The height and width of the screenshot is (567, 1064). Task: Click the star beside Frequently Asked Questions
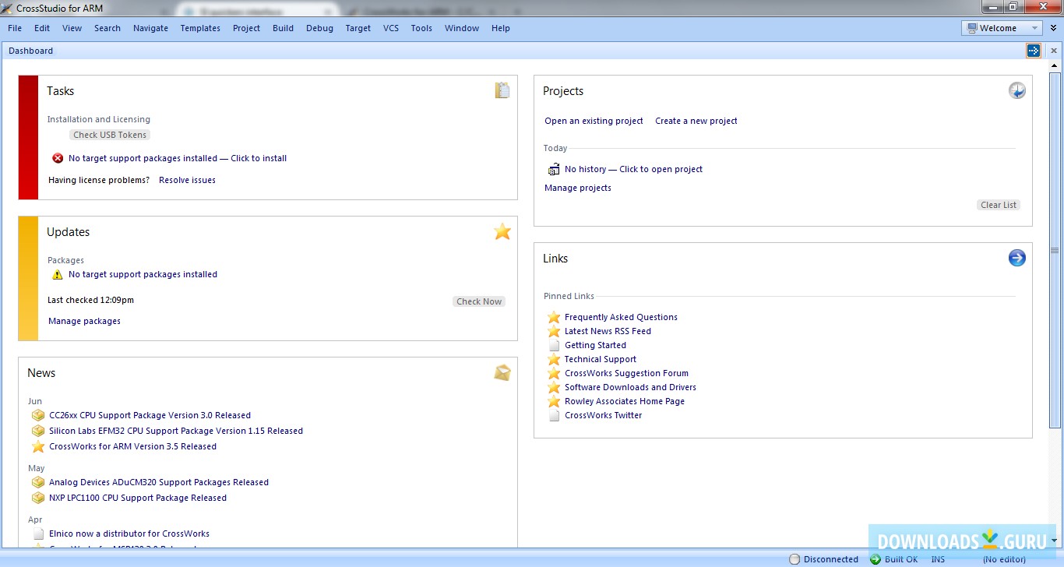point(554,317)
